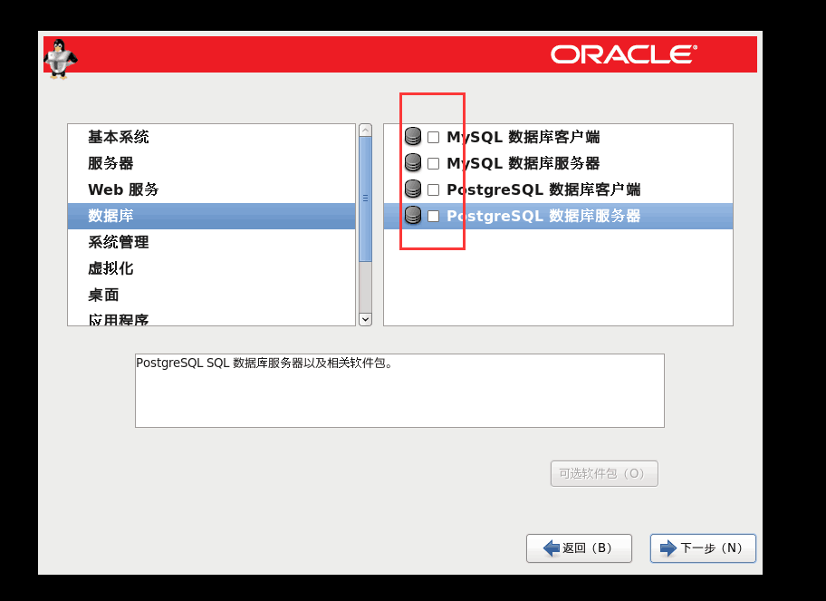Select 服务器 category
826x601 pixels.
(x=110, y=163)
